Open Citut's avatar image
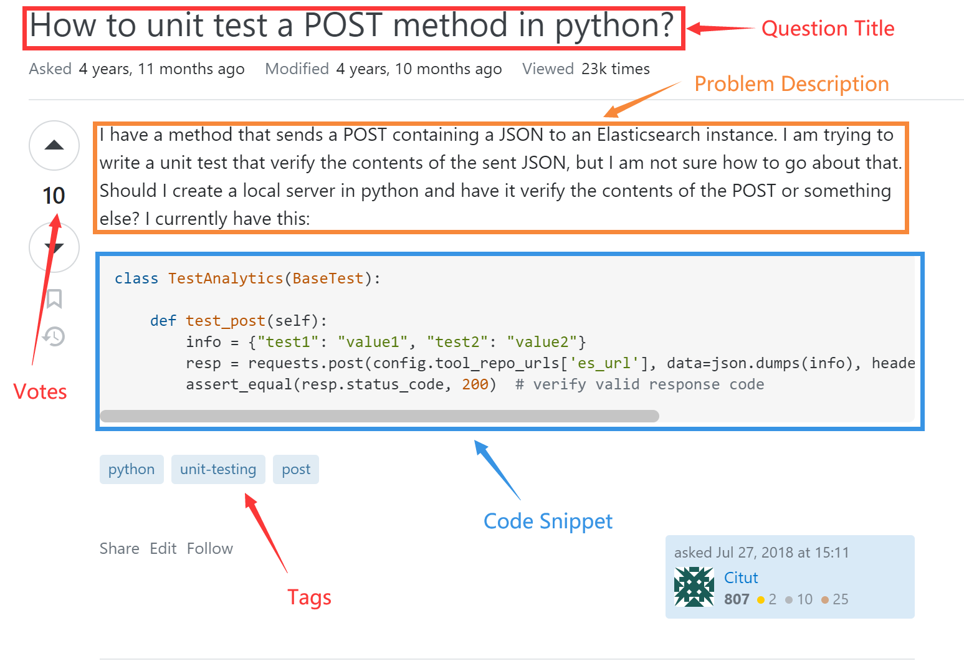This screenshot has height=661, width=964. click(694, 586)
